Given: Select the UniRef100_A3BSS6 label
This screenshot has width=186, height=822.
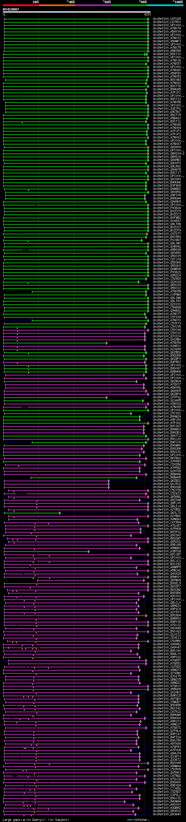Looking at the screenshot, I should [167, 404].
